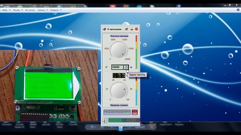Screen dimensions: 241x135
Task: Click the wide grayed start signal button
Action: (117, 112)
